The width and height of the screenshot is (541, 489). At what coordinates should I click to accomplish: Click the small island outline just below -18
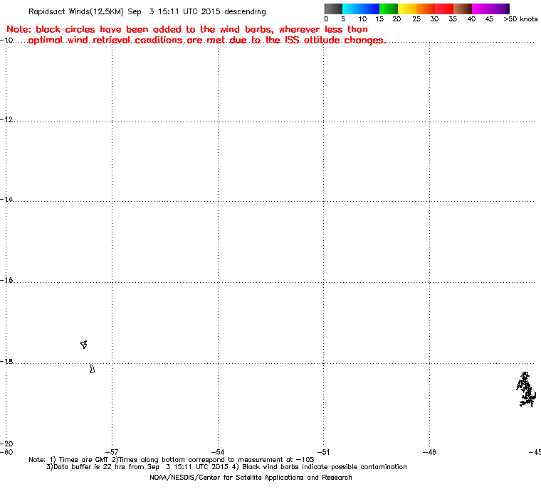click(92, 369)
